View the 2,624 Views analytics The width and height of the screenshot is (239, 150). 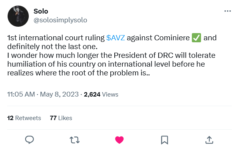point(101,95)
